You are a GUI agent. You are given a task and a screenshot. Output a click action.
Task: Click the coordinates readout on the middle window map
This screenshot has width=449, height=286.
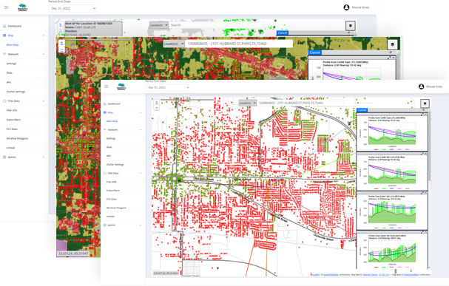point(73,253)
